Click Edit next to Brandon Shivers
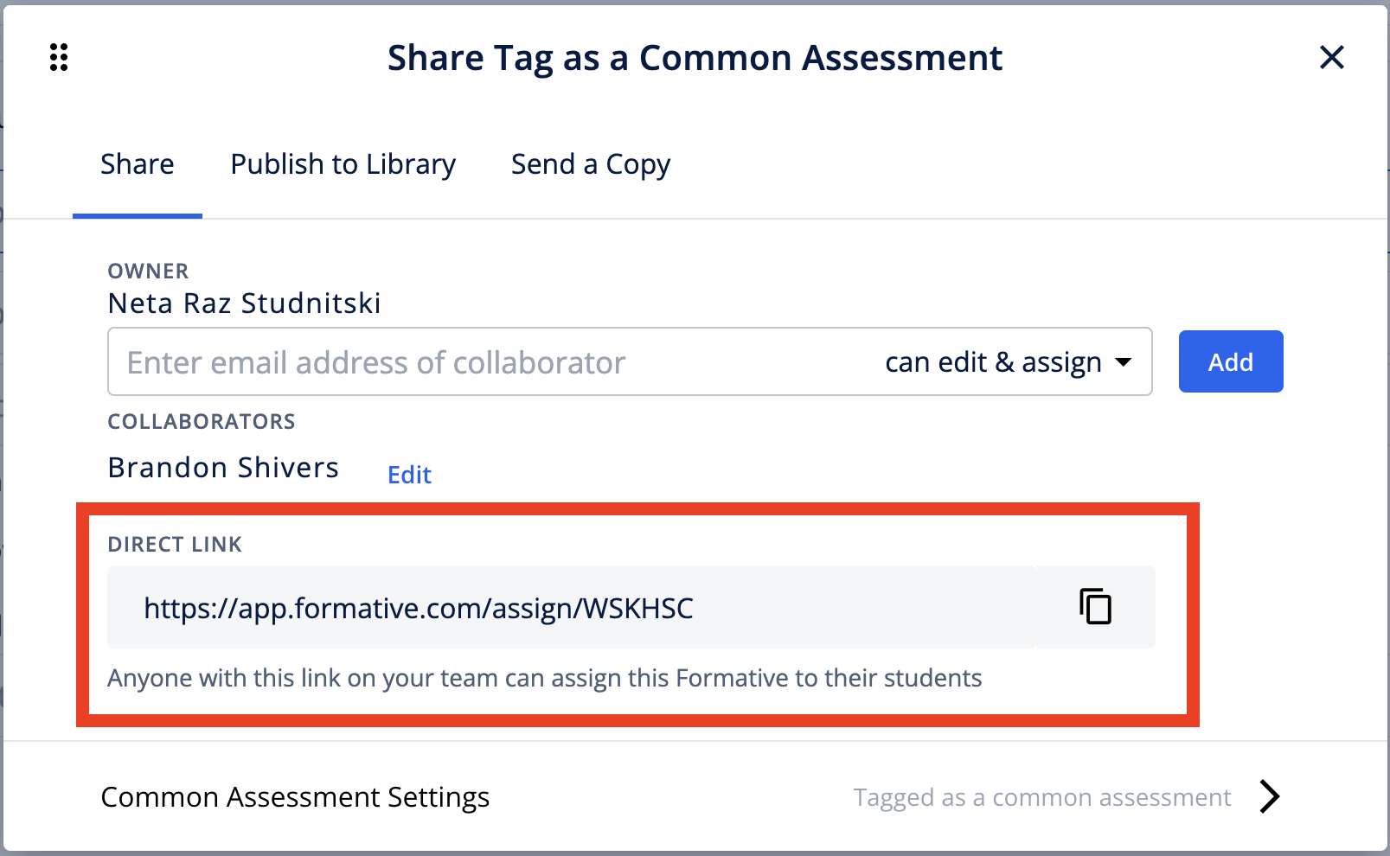The width and height of the screenshot is (1390, 856). pos(408,474)
